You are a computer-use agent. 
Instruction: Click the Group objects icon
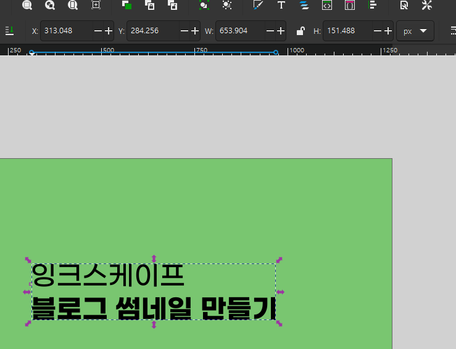point(204,5)
